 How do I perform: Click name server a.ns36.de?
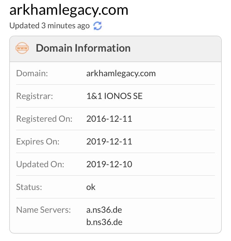coord(104,210)
